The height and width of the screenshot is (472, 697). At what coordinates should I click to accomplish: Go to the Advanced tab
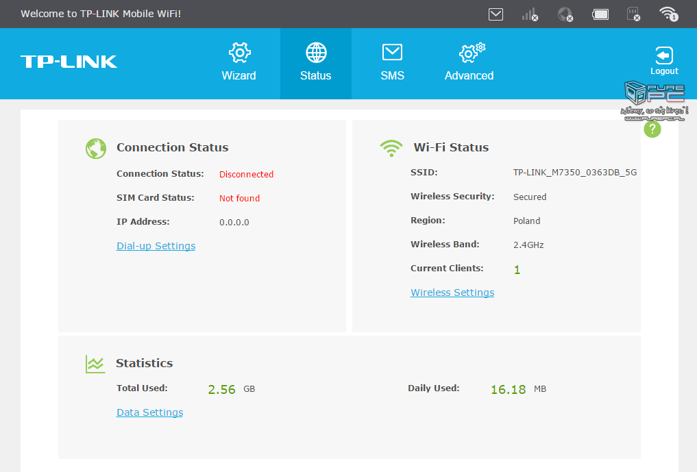469,63
